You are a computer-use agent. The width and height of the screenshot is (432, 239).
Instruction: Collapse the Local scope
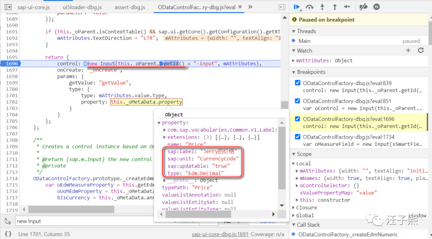[x=294, y=163]
